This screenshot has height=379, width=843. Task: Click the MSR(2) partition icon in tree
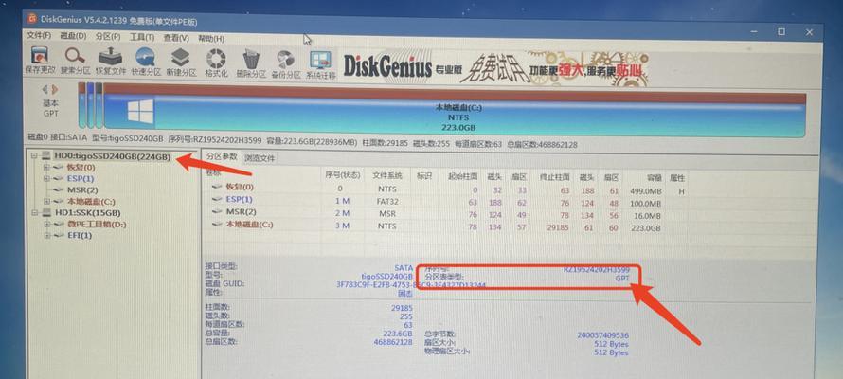[58, 190]
